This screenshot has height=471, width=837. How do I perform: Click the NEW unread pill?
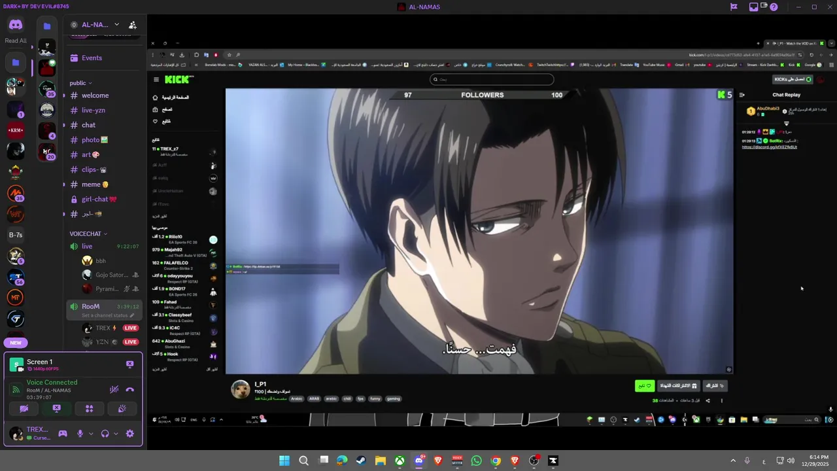pyautogui.click(x=16, y=343)
